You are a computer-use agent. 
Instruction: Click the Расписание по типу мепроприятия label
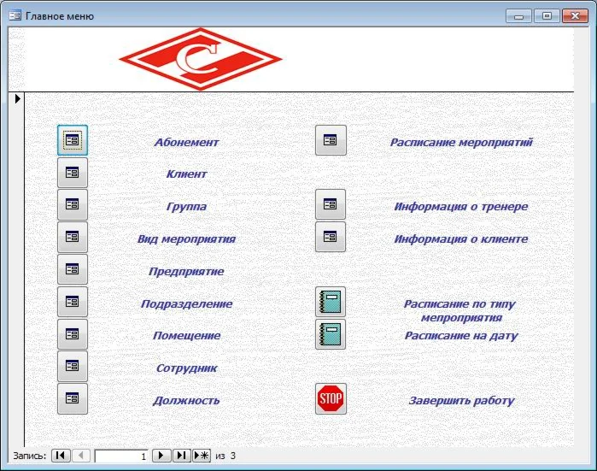click(x=460, y=310)
